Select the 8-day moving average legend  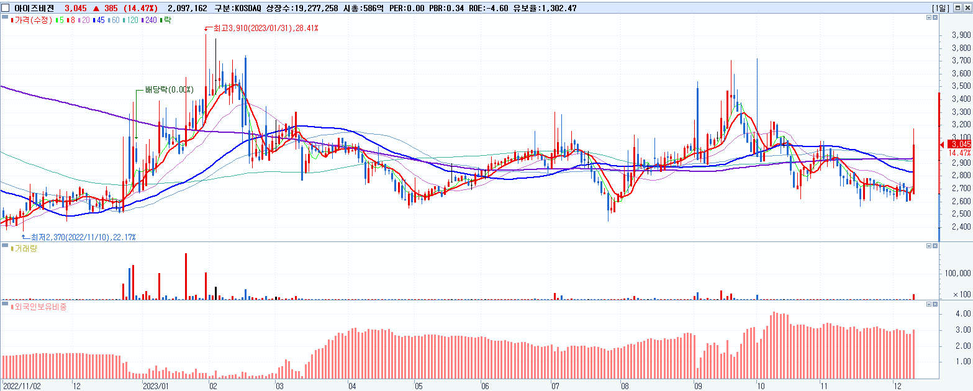tap(70, 20)
